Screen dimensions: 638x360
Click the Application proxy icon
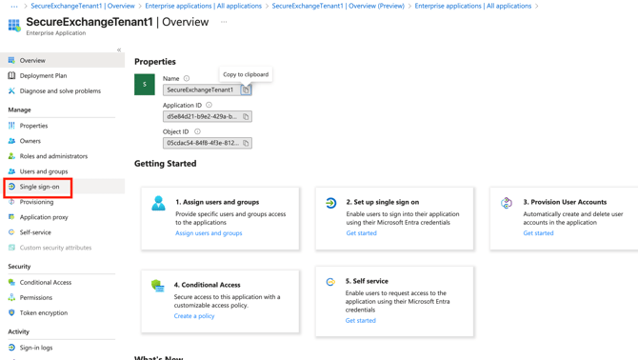[11, 217]
